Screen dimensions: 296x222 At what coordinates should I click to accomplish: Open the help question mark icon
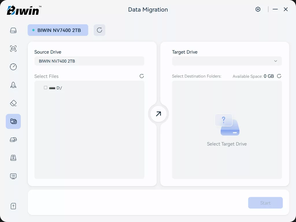13,206
